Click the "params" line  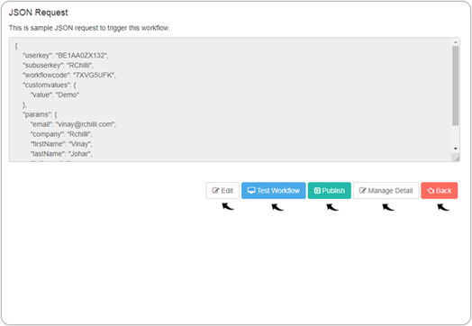pyautogui.click(x=40, y=114)
